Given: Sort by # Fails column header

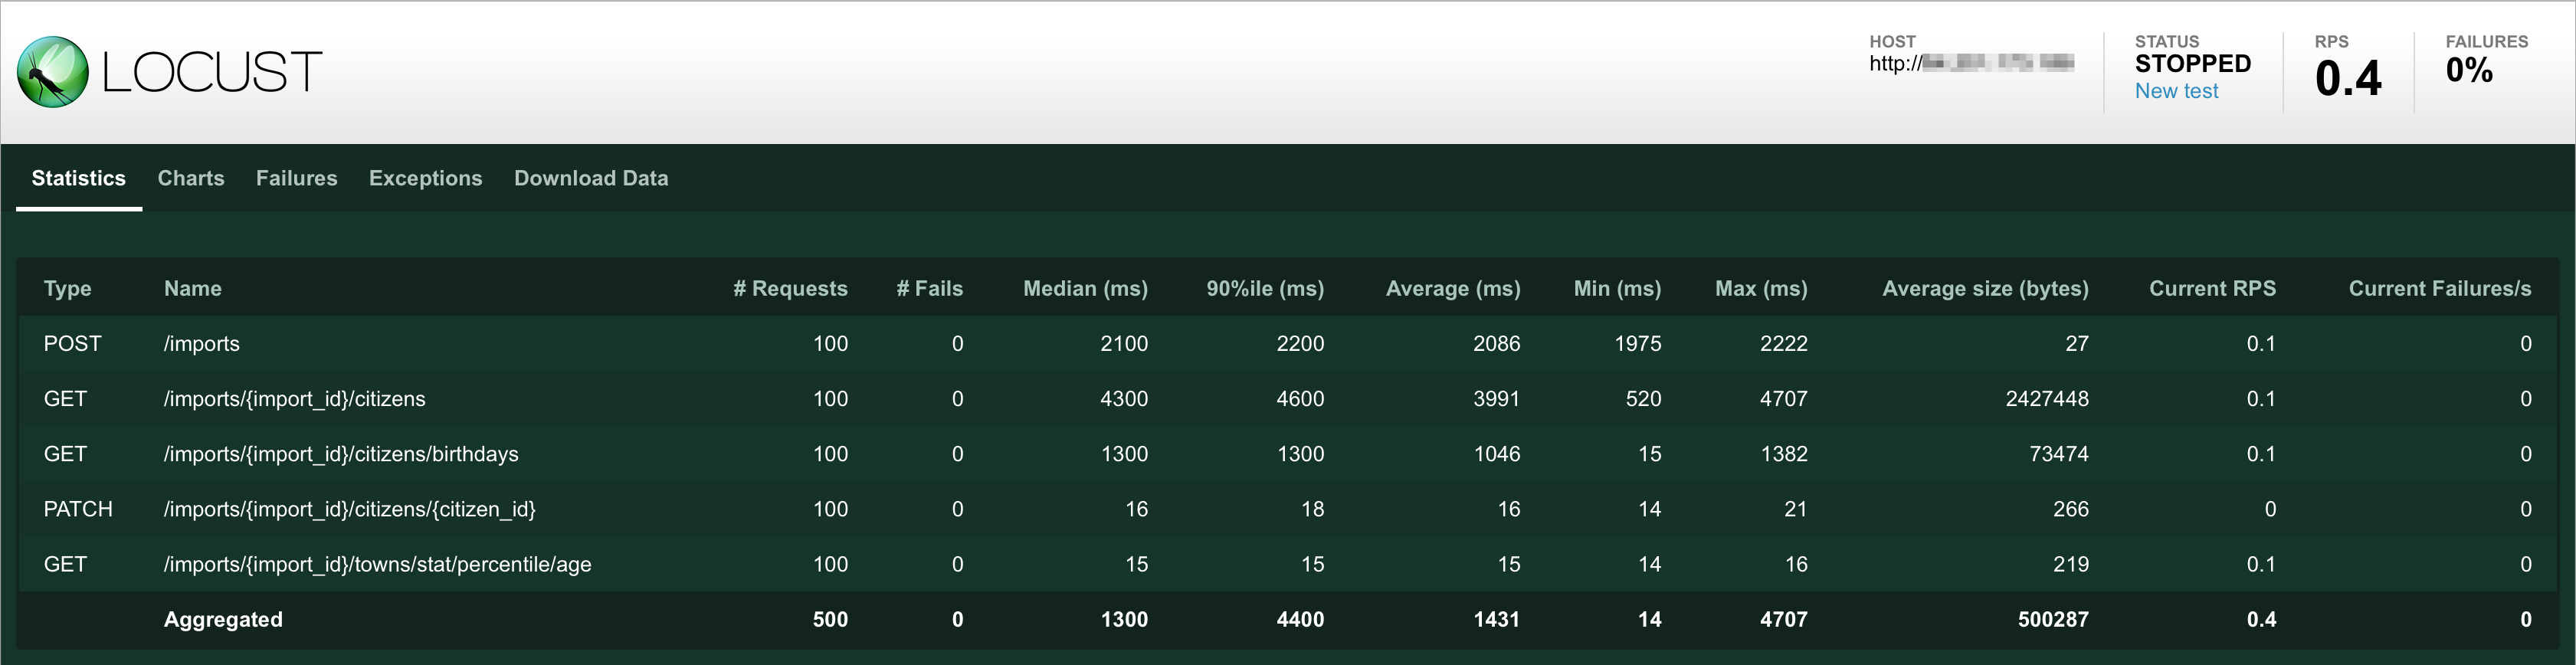Looking at the screenshot, I should [x=929, y=288].
